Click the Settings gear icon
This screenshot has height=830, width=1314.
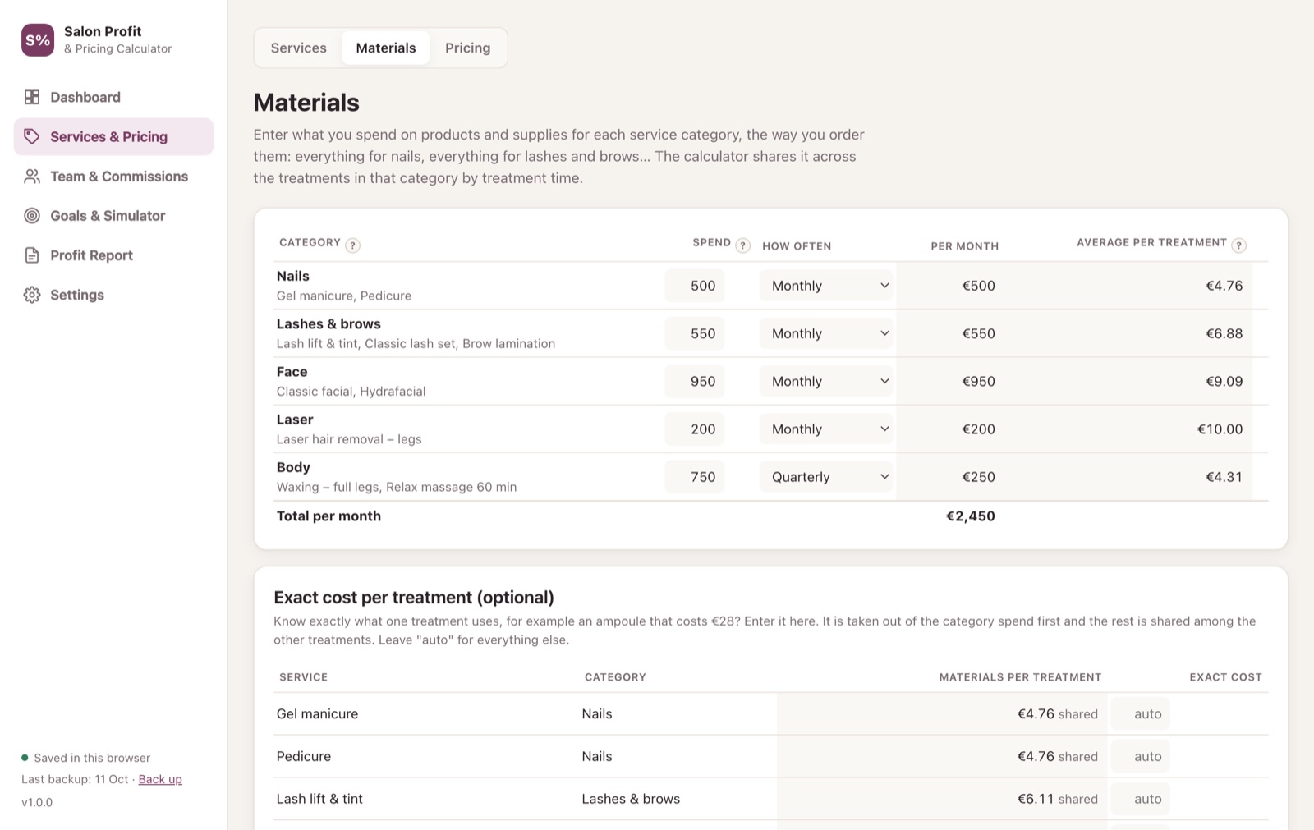[32, 295]
